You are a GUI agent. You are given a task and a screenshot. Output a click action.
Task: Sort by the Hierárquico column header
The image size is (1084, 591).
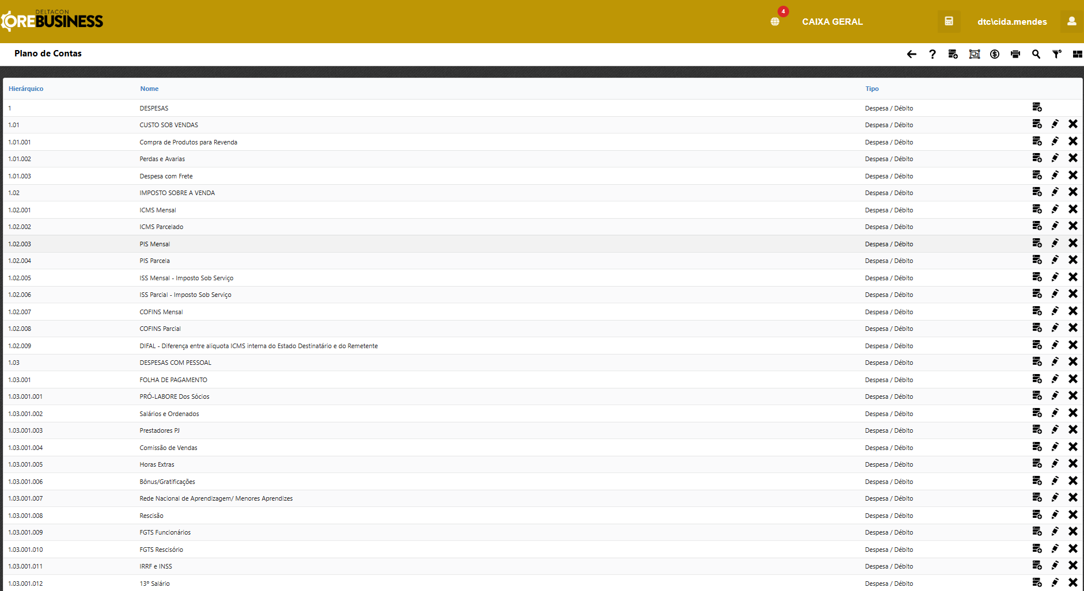click(x=26, y=89)
